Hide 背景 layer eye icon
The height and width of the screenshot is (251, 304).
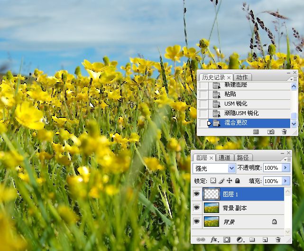(x=197, y=221)
